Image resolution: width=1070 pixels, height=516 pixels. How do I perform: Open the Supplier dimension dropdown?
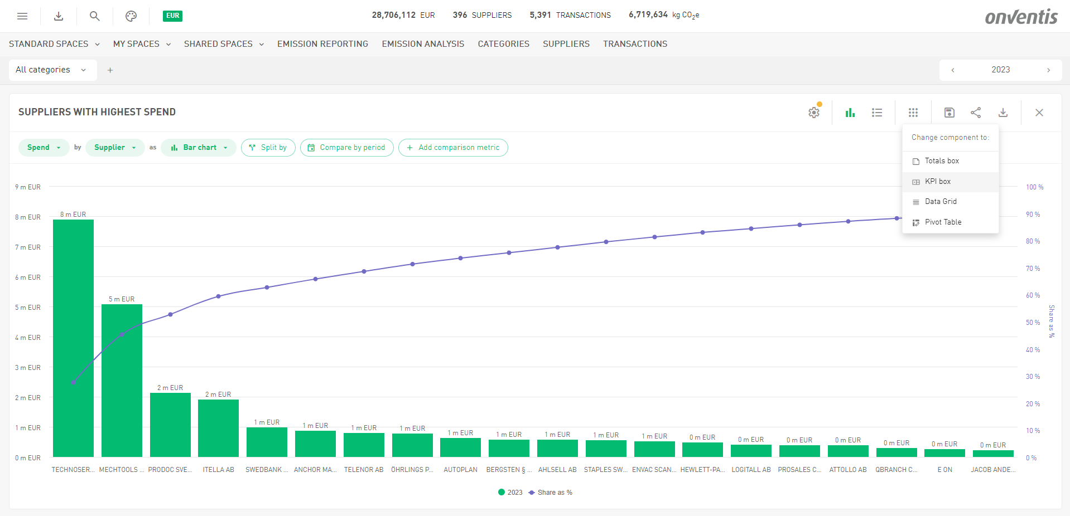pos(114,148)
